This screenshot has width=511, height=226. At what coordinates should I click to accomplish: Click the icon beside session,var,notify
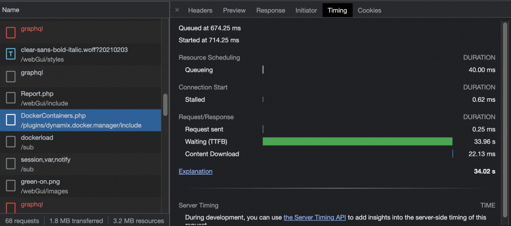click(11, 164)
